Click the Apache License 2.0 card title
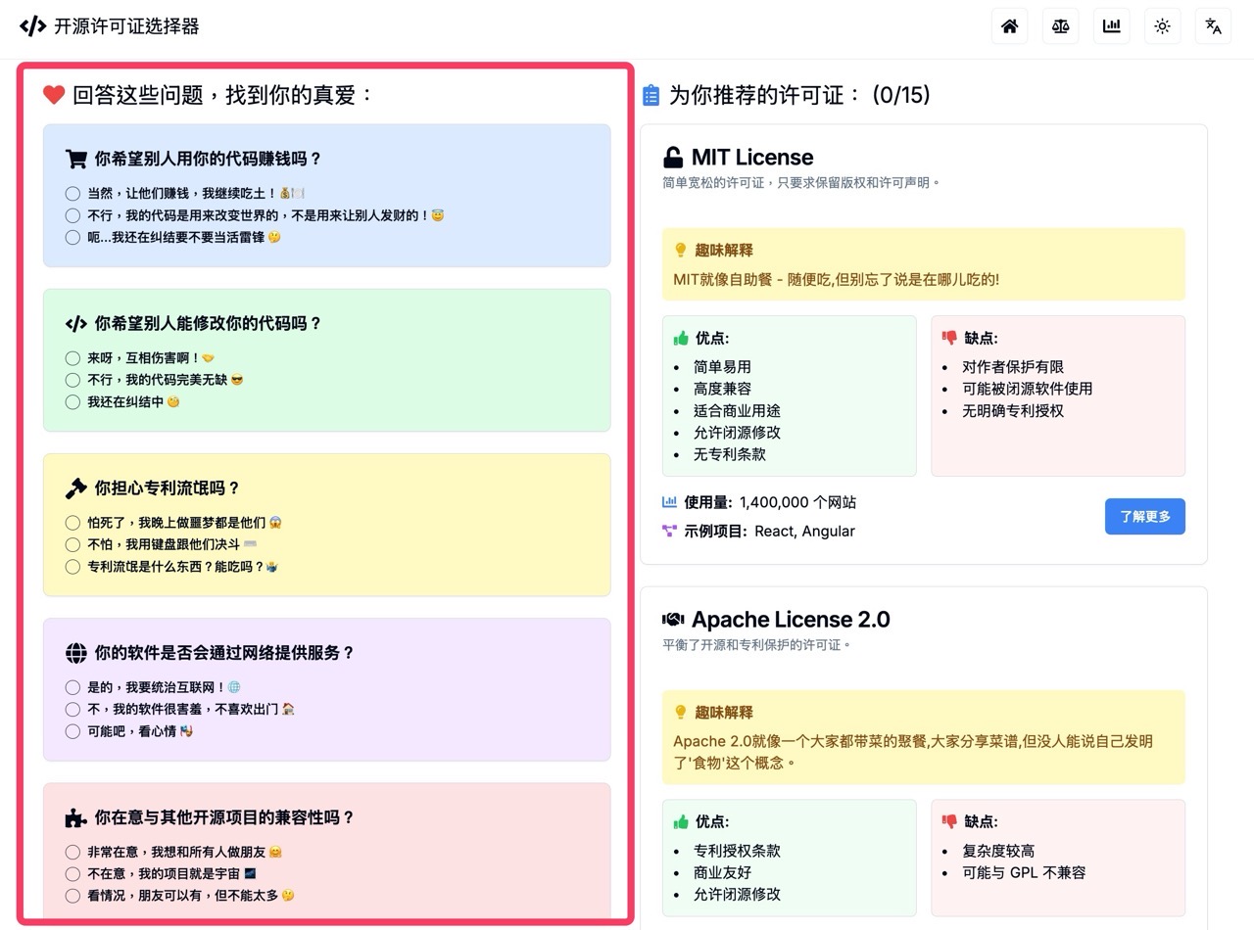Viewport: 1254px width, 930px height. pyautogui.click(x=791, y=620)
